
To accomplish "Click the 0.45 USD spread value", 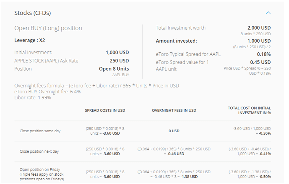I will pos(260,62).
